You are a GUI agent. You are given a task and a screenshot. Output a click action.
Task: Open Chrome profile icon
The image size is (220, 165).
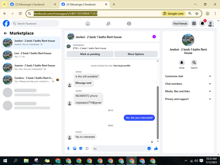pos(207,14)
